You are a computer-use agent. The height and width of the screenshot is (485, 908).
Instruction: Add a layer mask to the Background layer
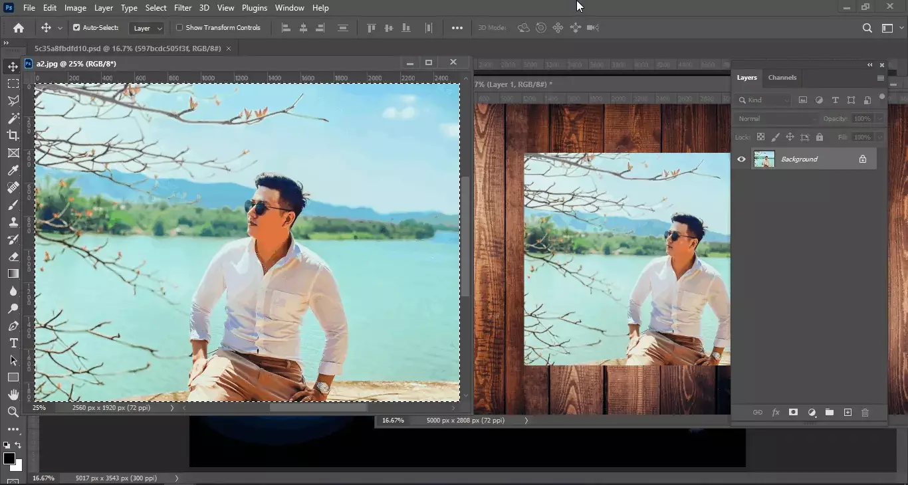click(793, 413)
